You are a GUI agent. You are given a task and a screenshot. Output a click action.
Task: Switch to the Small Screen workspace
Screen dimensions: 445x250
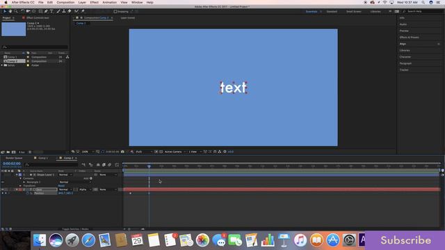(354, 11)
